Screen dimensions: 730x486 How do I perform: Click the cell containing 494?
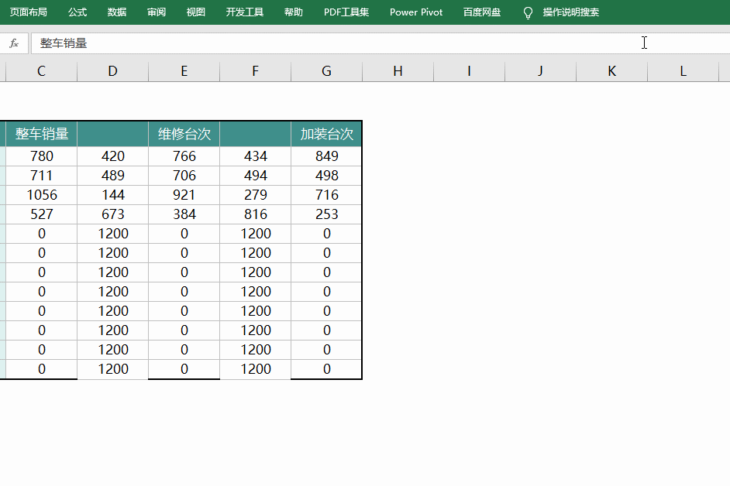pyautogui.click(x=255, y=176)
